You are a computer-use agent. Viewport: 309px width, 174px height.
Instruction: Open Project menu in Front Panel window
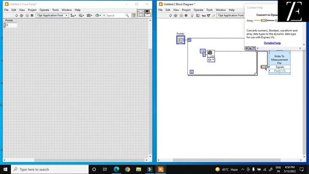(32, 10)
